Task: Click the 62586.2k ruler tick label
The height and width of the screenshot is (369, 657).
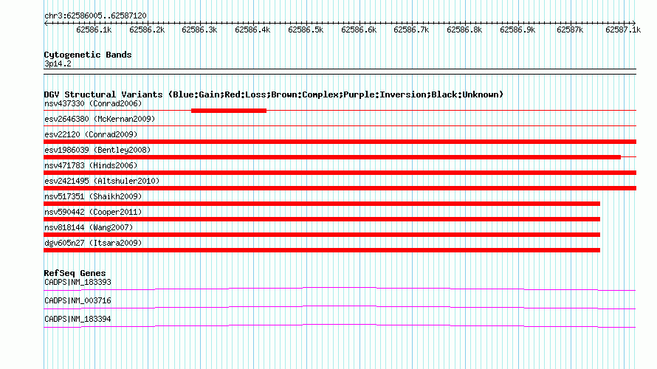Action: [147, 30]
